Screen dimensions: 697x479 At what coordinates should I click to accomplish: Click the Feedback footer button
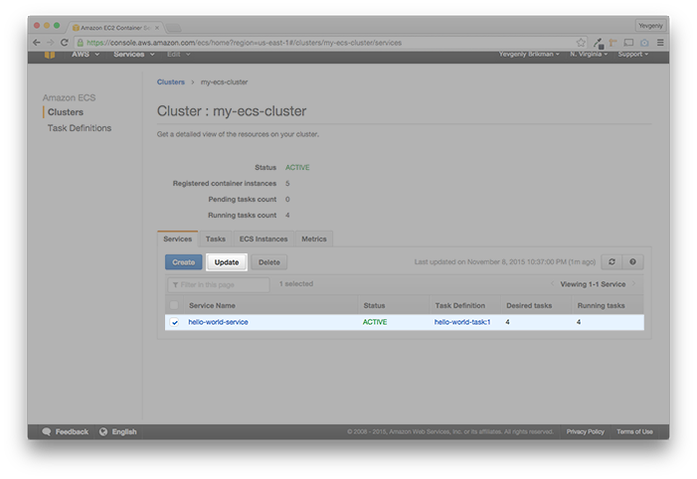[x=65, y=431]
